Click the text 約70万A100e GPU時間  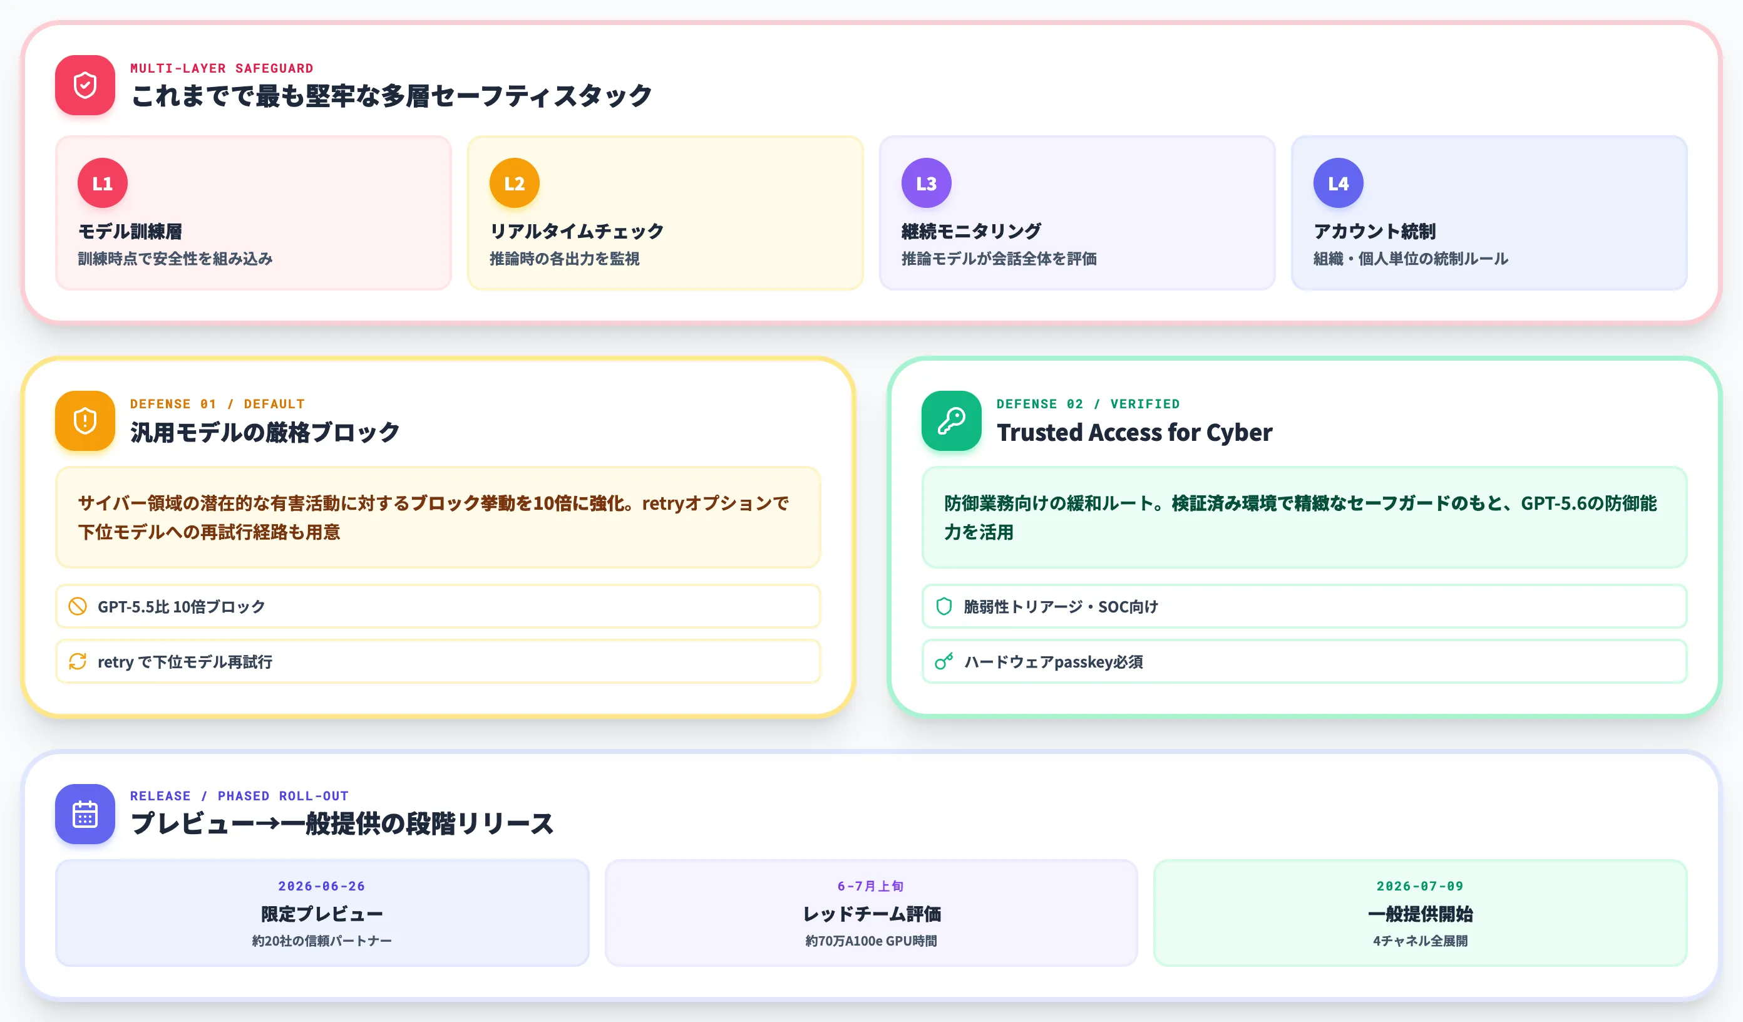871,941
